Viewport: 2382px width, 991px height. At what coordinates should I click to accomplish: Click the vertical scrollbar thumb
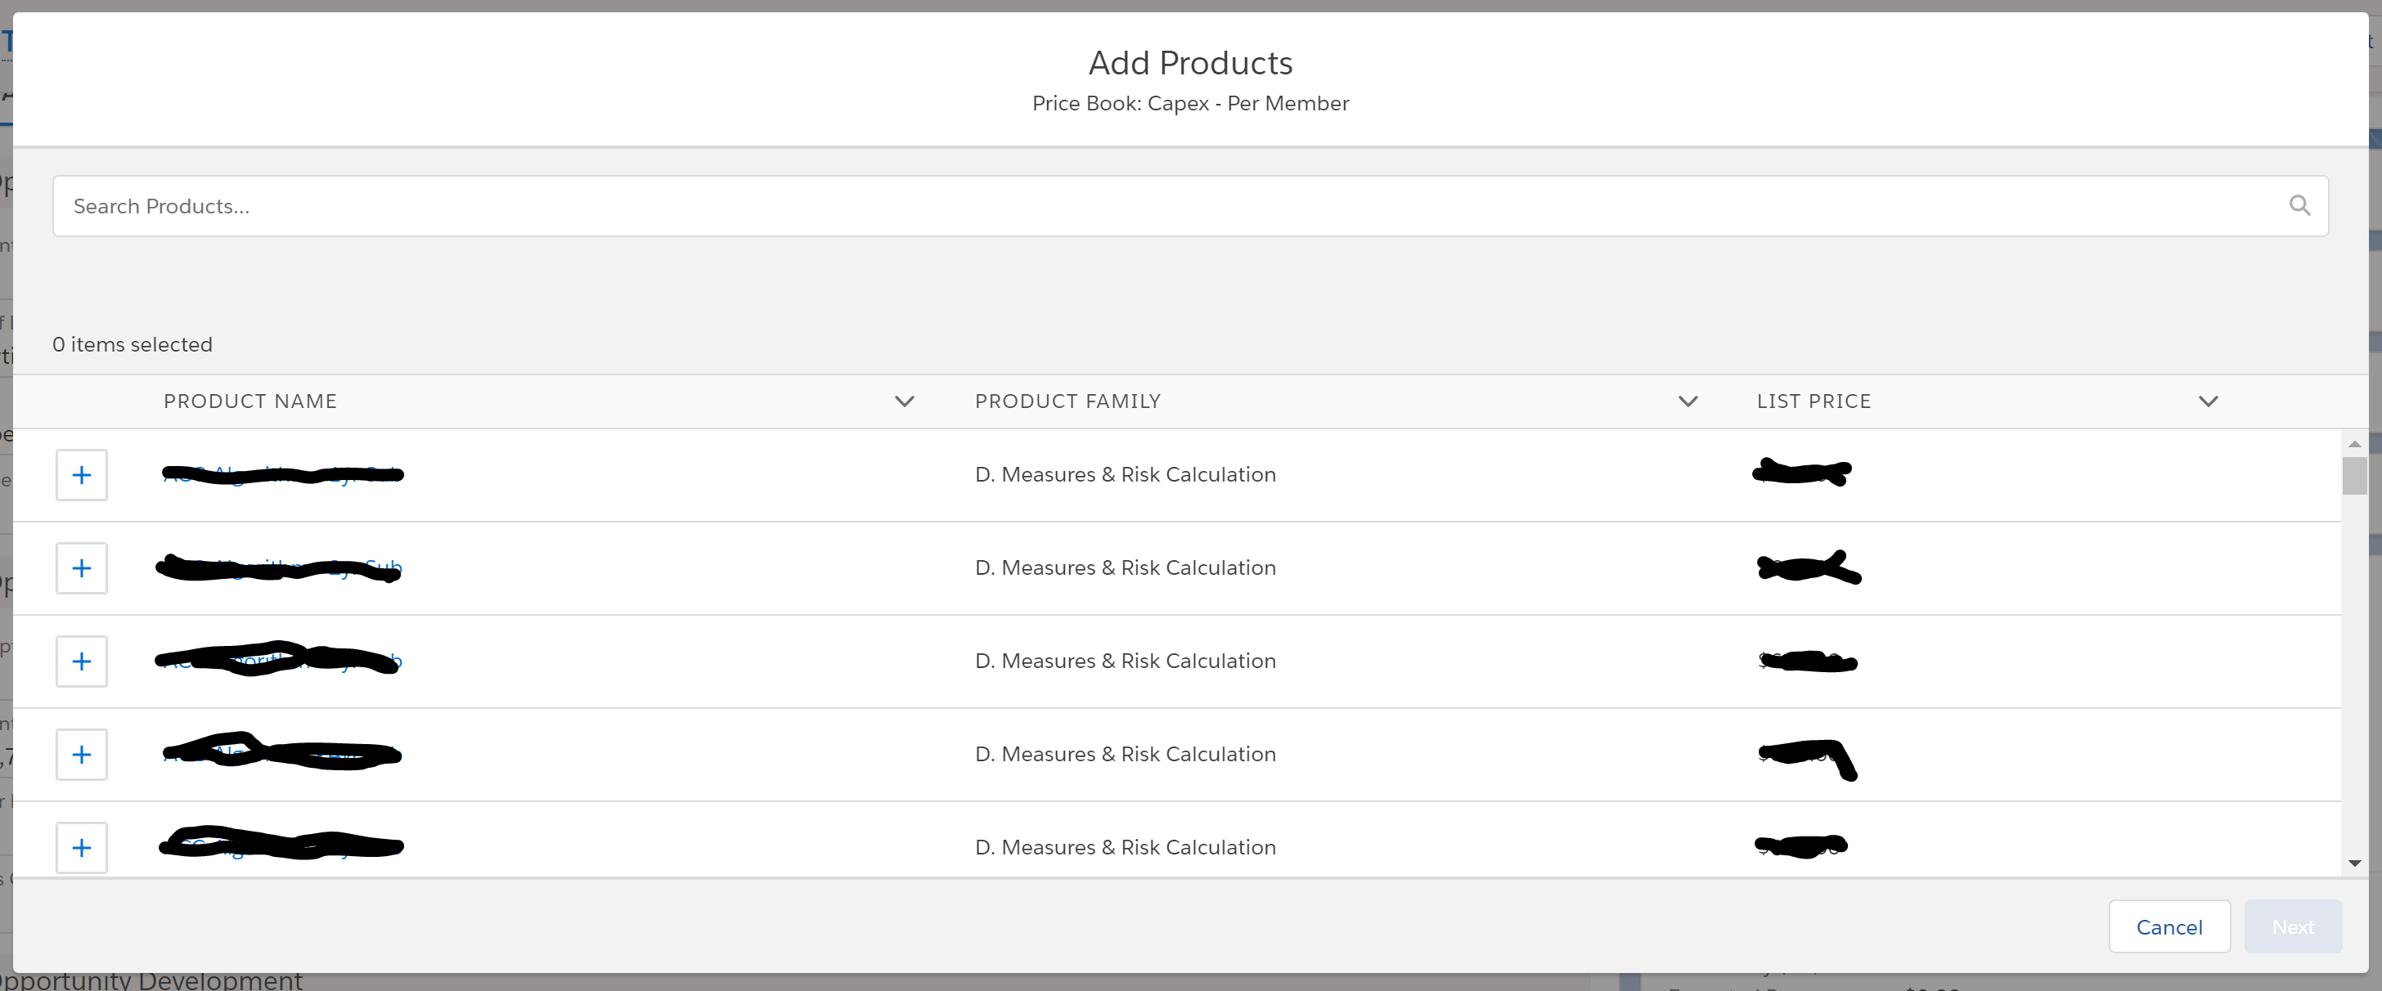coord(2353,476)
